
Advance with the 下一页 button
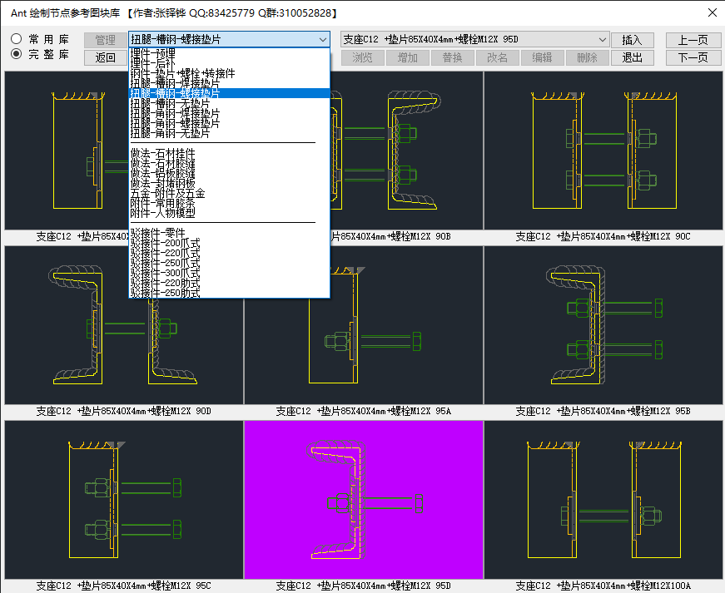(693, 57)
